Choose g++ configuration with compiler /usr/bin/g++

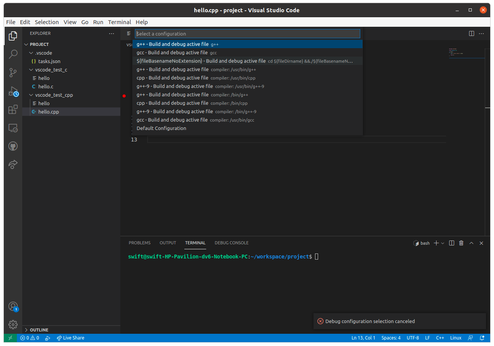click(x=248, y=69)
